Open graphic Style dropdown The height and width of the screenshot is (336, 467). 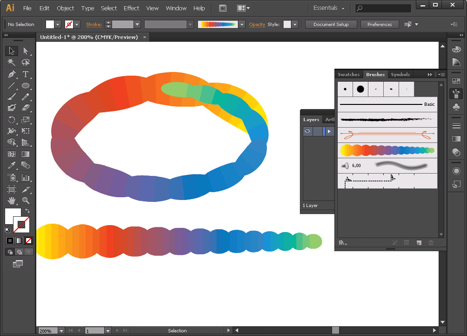pyautogui.click(x=295, y=24)
